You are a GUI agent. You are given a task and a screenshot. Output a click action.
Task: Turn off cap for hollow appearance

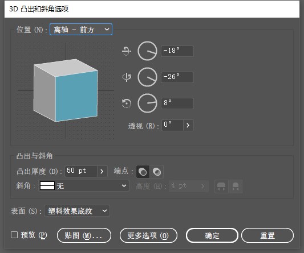point(157,172)
